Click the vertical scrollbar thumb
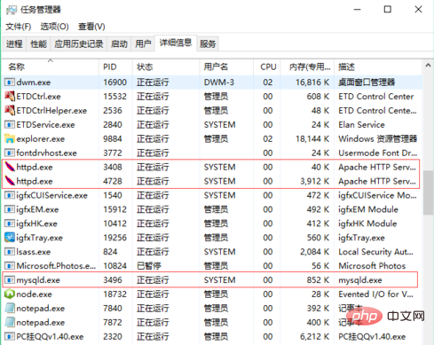Screen dimensions: 434x345 pos(428,192)
